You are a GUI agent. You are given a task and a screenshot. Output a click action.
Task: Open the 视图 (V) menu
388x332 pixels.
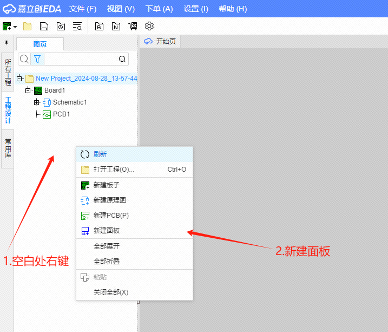tap(121, 9)
